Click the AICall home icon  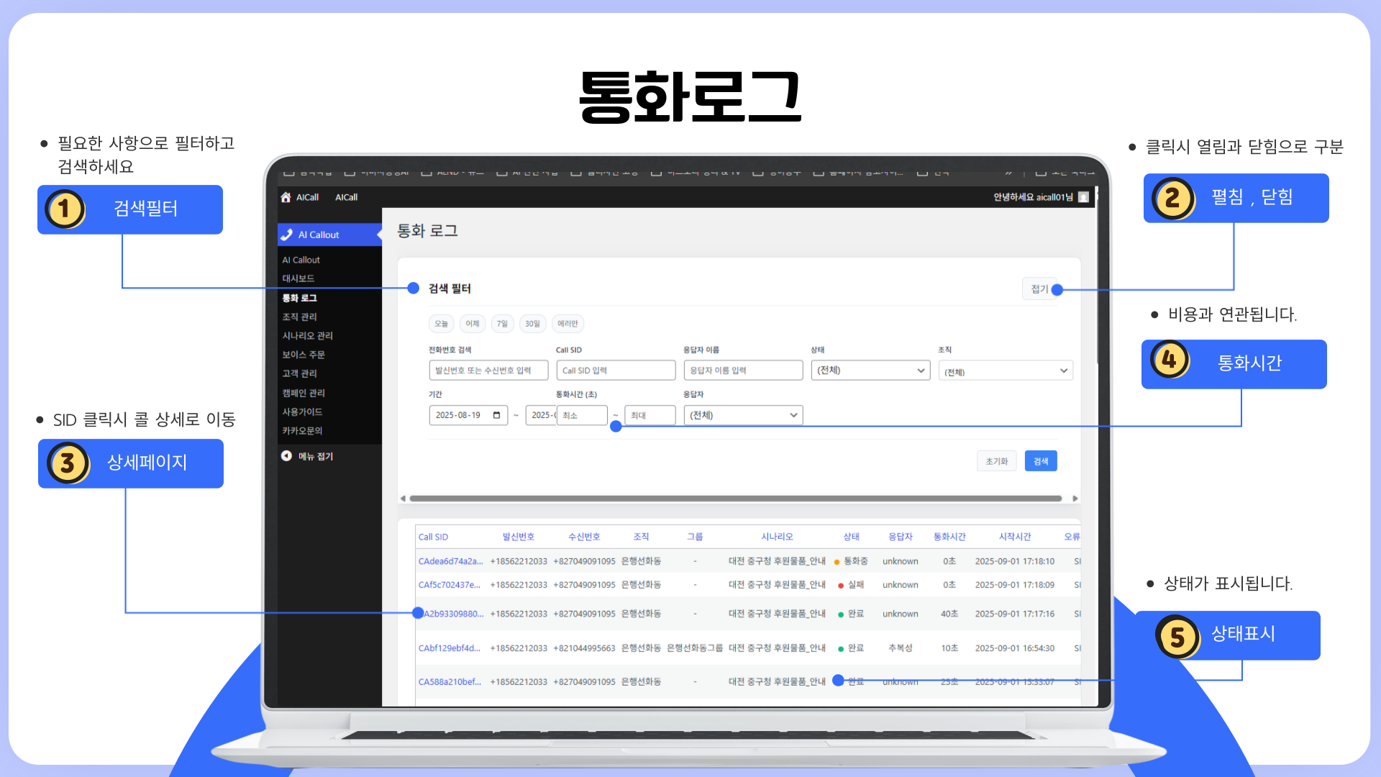coord(286,197)
